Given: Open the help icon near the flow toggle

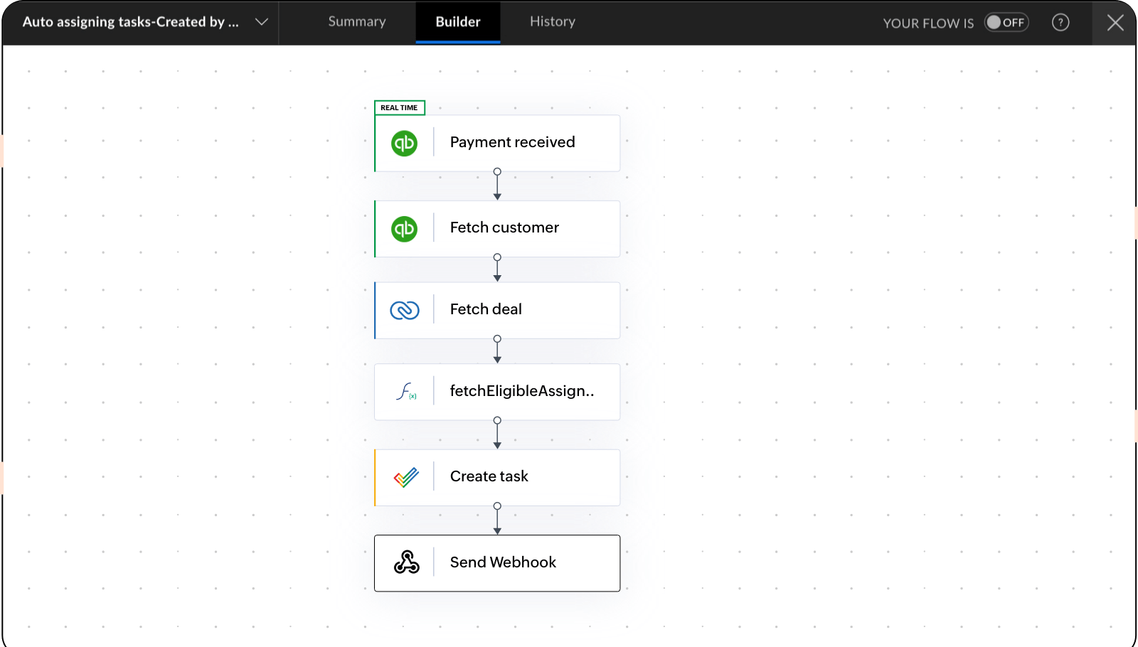Looking at the screenshot, I should [1060, 22].
